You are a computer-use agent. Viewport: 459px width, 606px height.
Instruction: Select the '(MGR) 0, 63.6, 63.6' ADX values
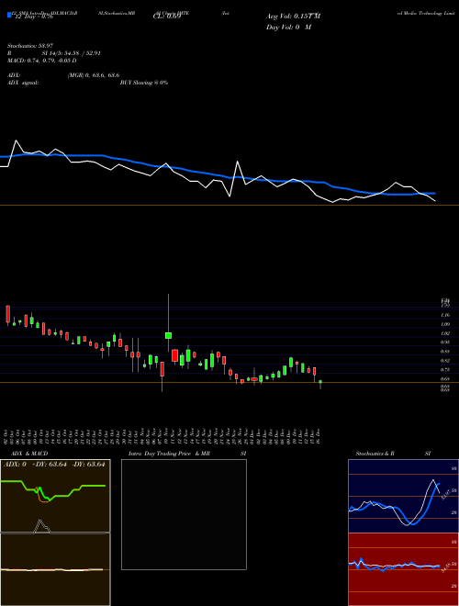94,75
